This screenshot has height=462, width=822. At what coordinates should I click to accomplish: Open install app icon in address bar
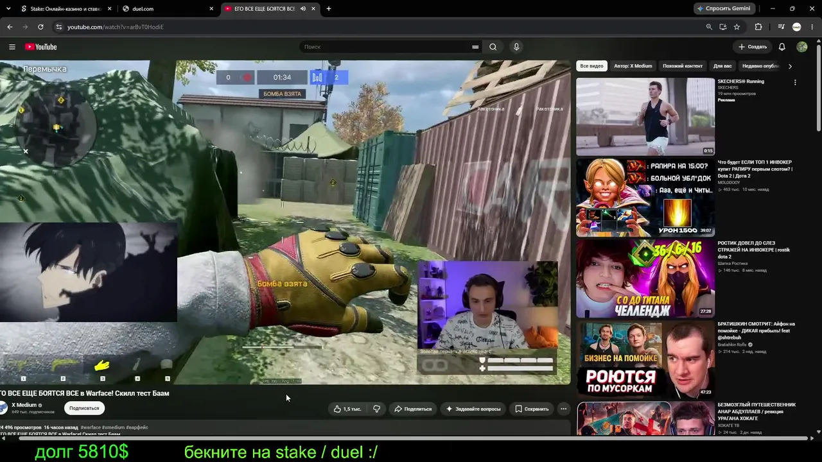point(722,27)
